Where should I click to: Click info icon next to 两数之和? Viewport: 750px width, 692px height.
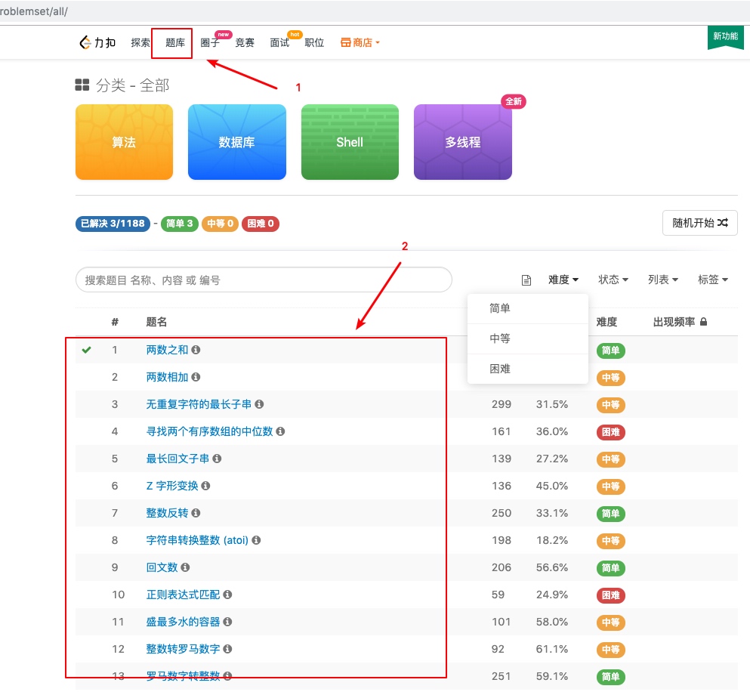click(196, 350)
